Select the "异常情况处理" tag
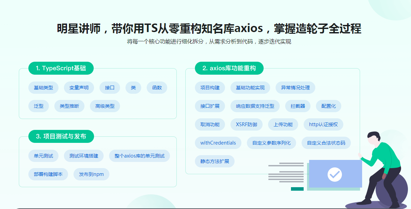The image size is (411, 209). (295, 88)
